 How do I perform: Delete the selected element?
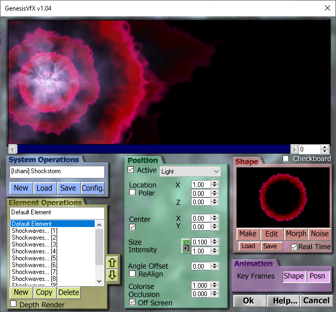[69, 292]
